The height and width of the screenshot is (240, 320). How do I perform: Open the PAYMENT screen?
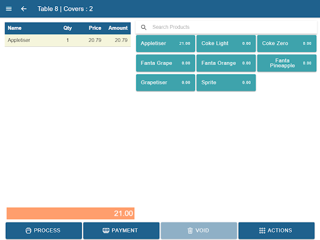[121, 231]
